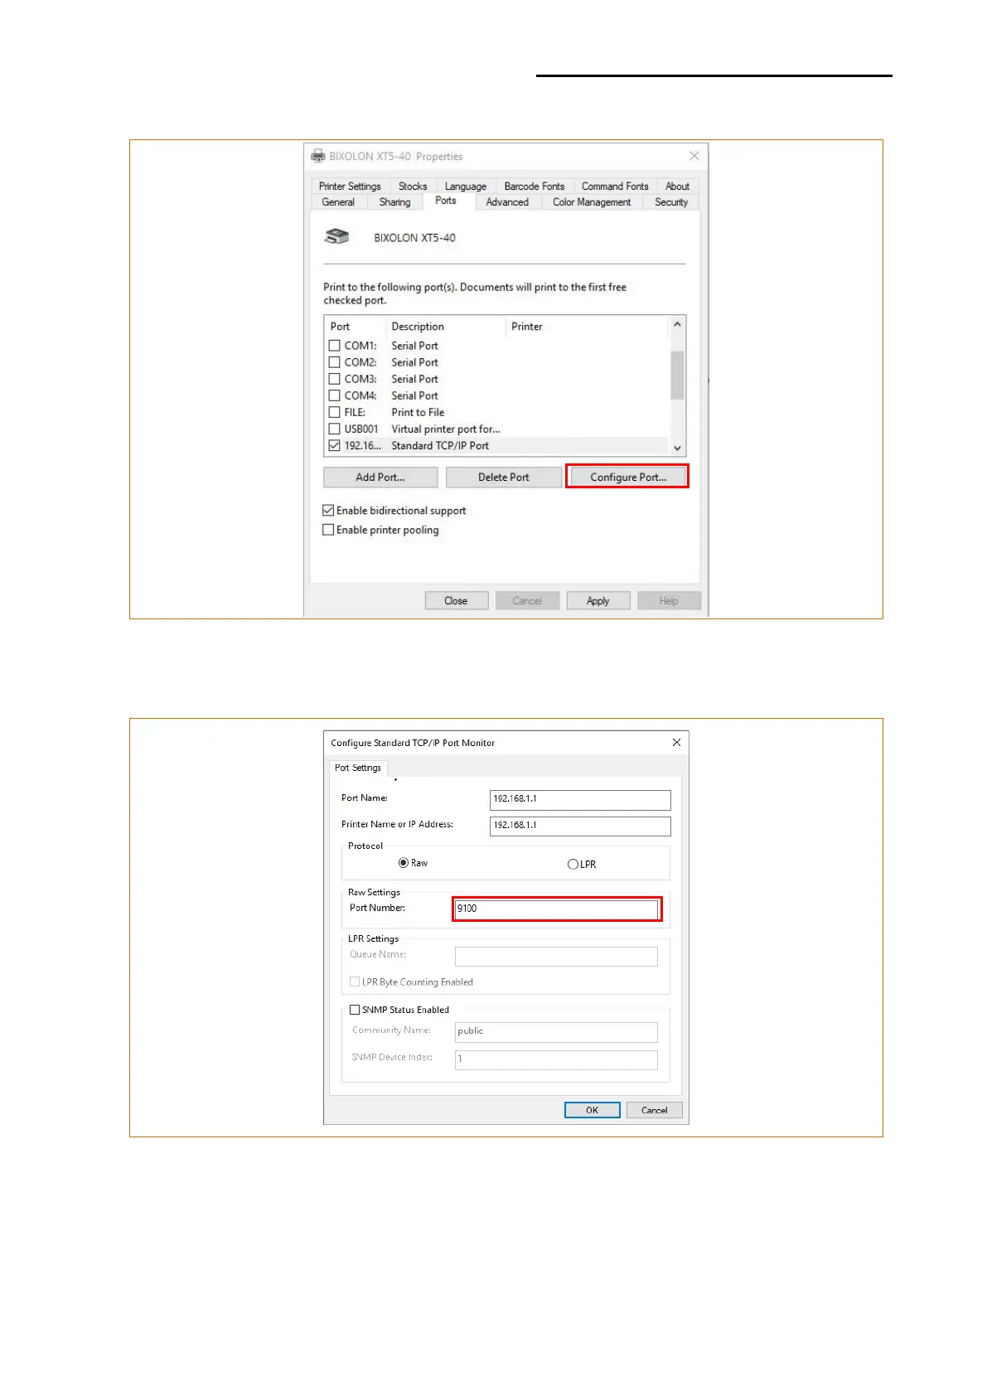987x1396 pixels.
Task: Click the Add Port... button
Action: click(380, 477)
